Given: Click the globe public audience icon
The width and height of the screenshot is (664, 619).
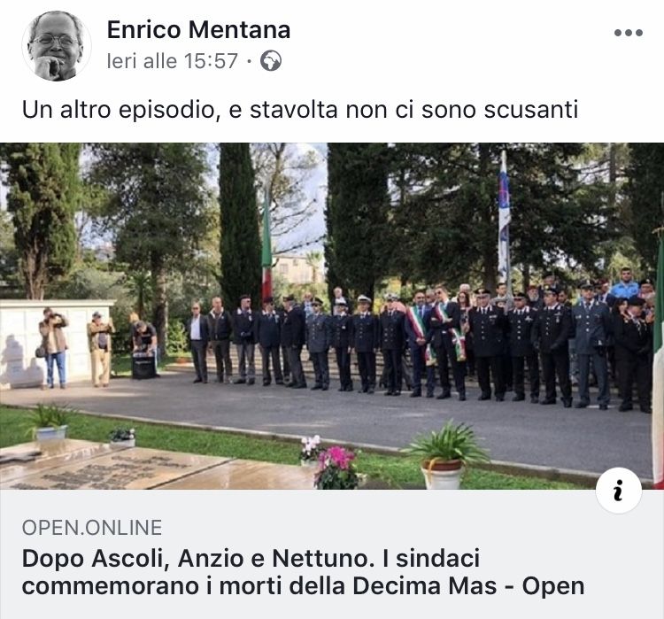Looking at the screenshot, I should click(271, 60).
